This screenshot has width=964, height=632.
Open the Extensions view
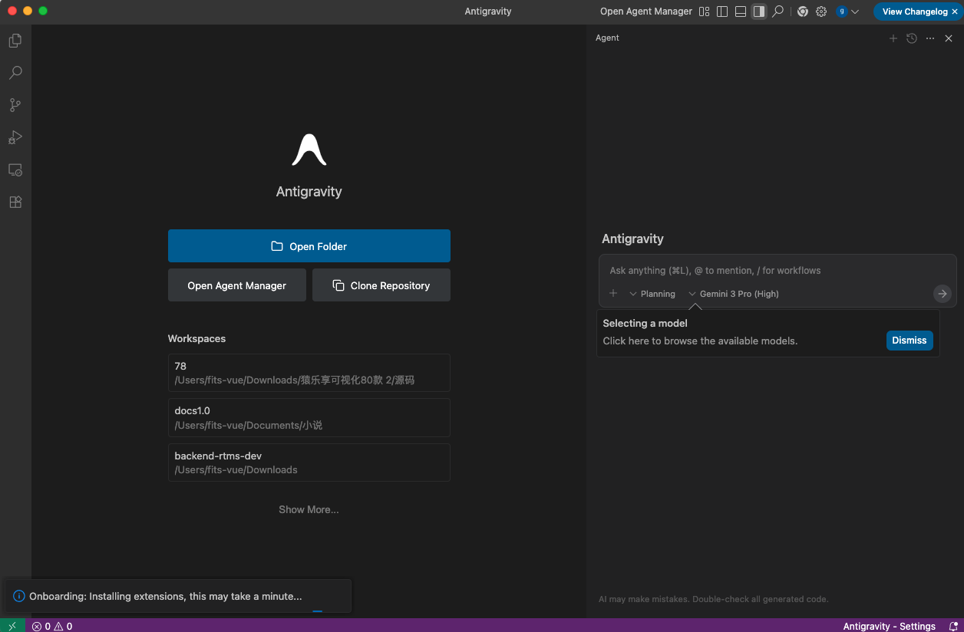[x=15, y=202]
